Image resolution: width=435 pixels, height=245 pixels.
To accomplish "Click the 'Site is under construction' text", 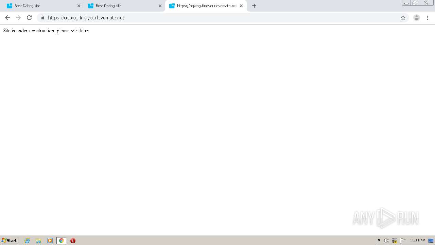I will pos(46,31).
